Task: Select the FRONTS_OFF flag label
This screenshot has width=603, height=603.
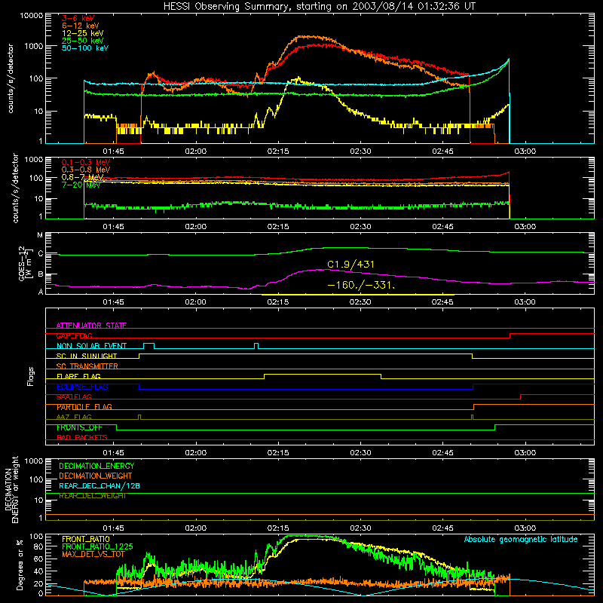Action: click(79, 427)
